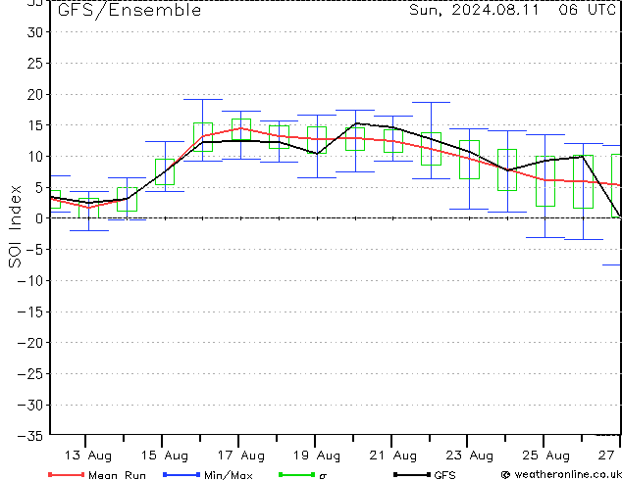Click the y-axis value '10' above zero
Viewport: 622px width, 480px height.
tap(34, 157)
